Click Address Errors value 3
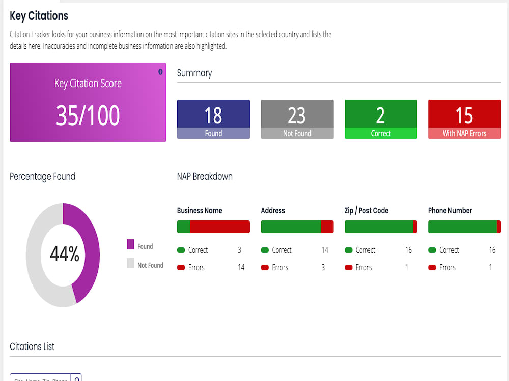 pos(323,267)
